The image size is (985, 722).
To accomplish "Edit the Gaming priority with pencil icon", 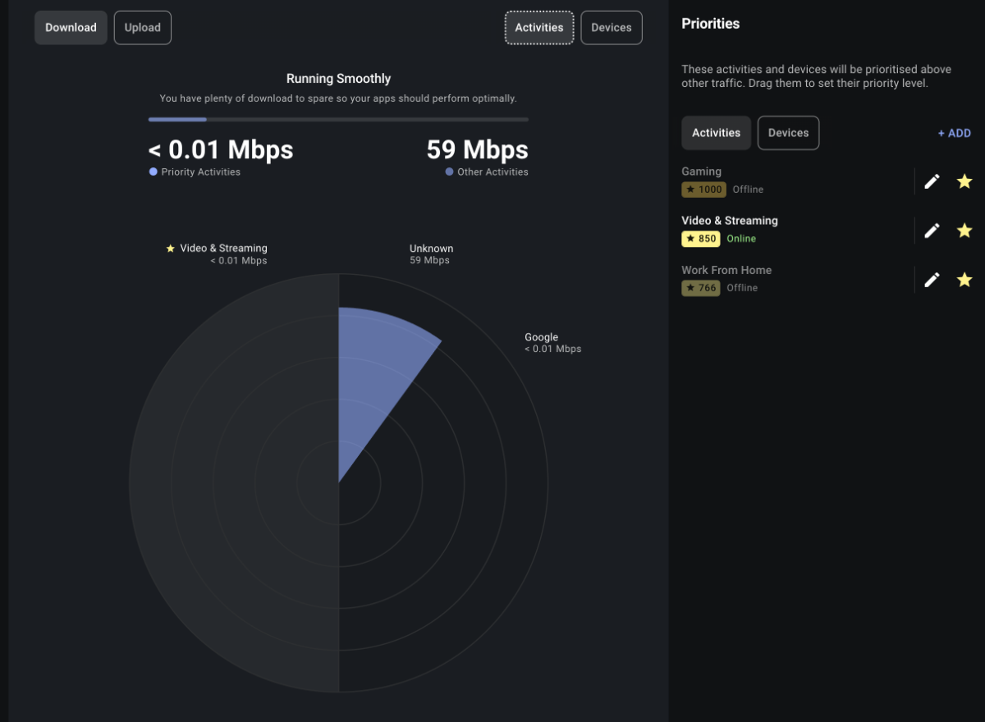I will point(932,181).
